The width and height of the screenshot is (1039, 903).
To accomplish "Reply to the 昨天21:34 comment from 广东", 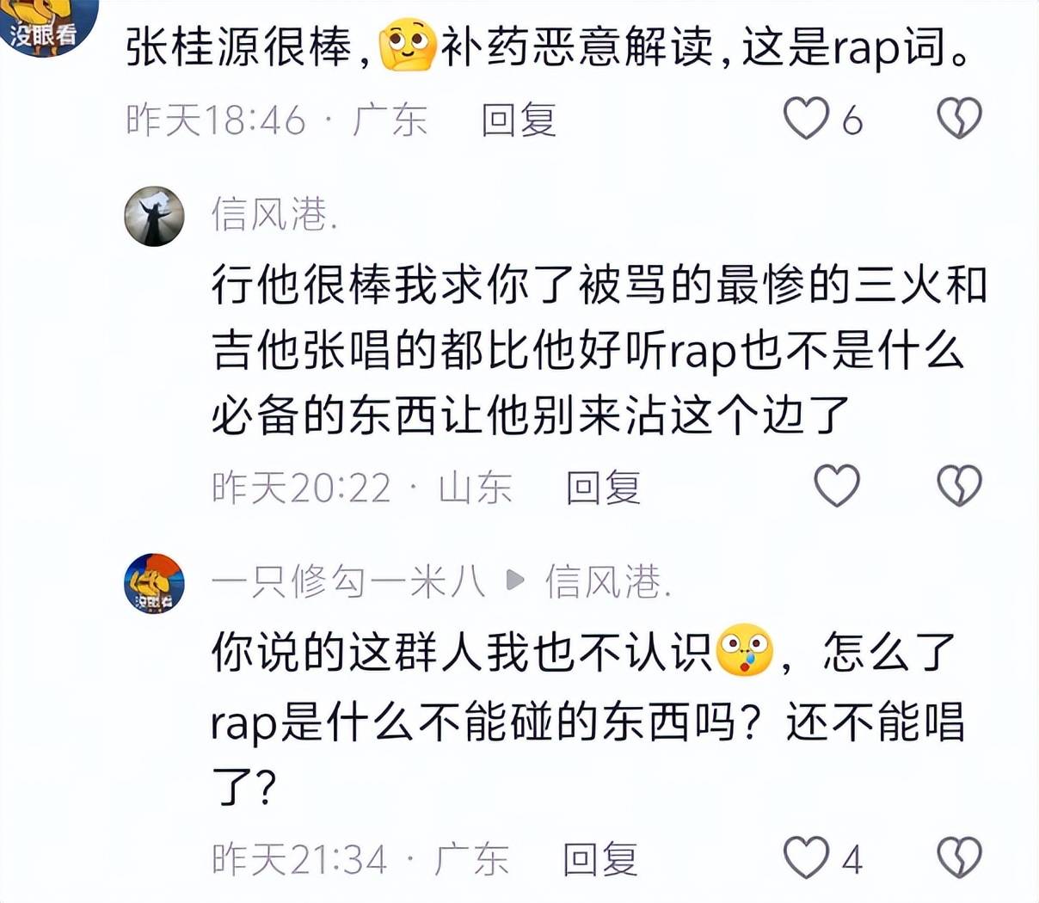I will 600,859.
